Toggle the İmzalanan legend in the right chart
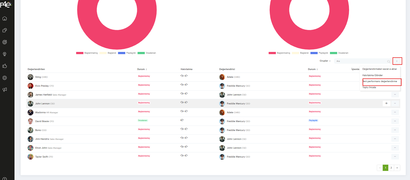 [339, 53]
